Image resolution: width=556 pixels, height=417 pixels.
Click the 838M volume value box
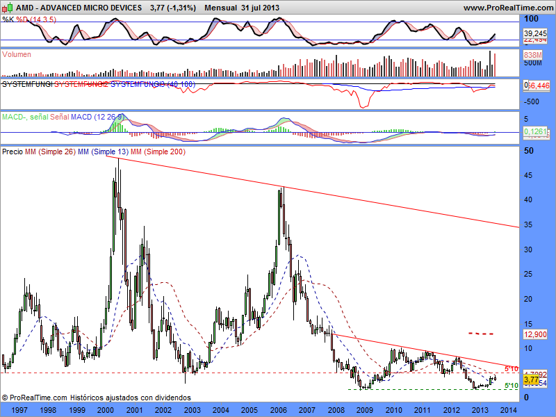point(533,55)
